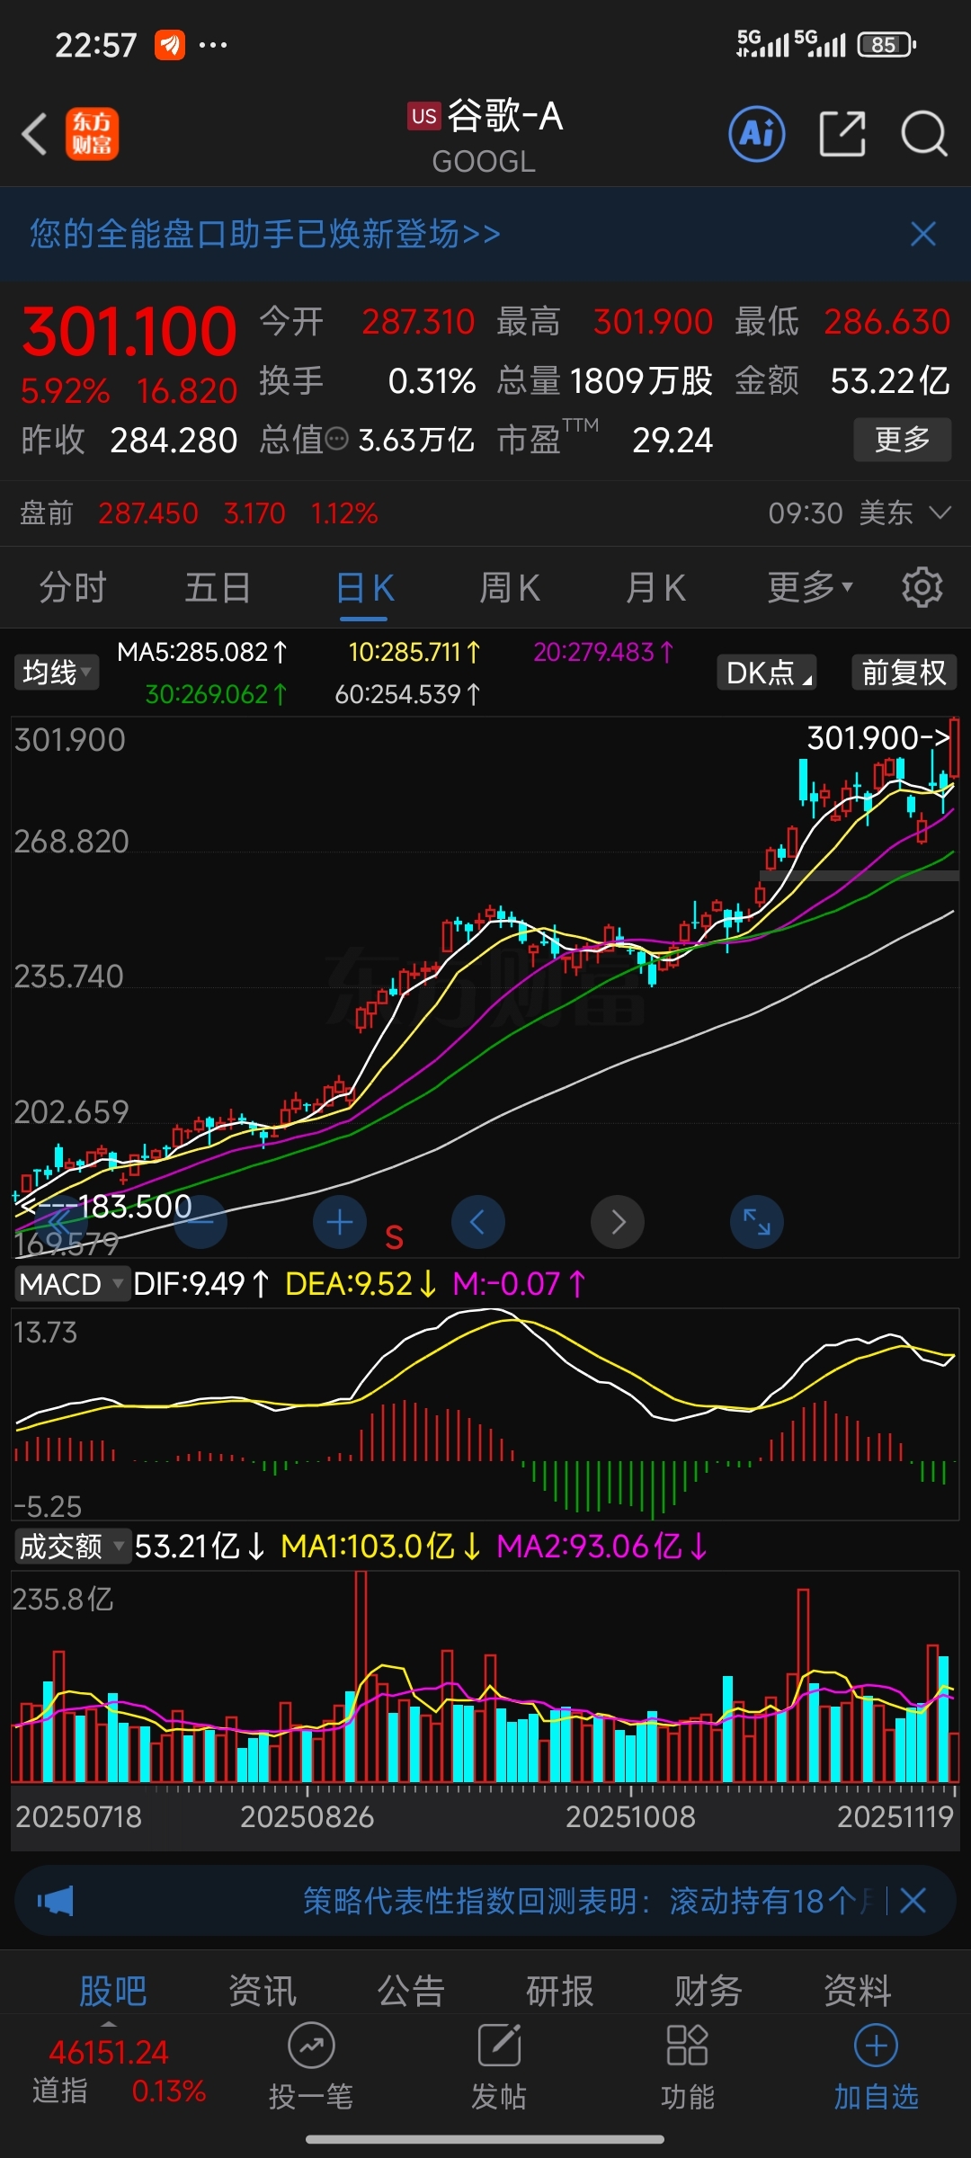Screen dimensions: 971x2158
Task: Switch to the 分时 chart tab
Action: (73, 588)
